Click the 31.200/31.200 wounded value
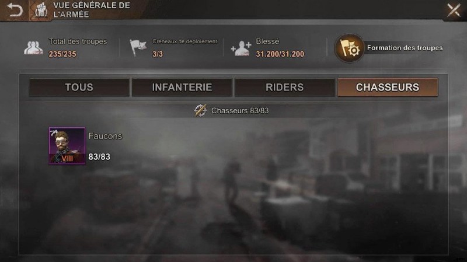 (280, 54)
